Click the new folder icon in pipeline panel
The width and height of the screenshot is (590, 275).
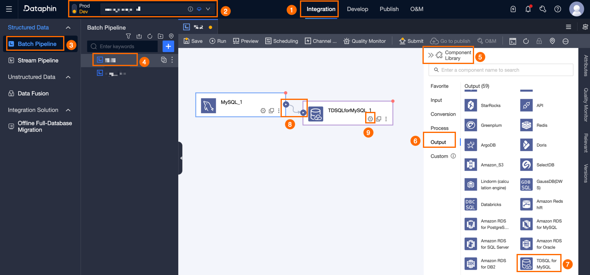coord(160,36)
